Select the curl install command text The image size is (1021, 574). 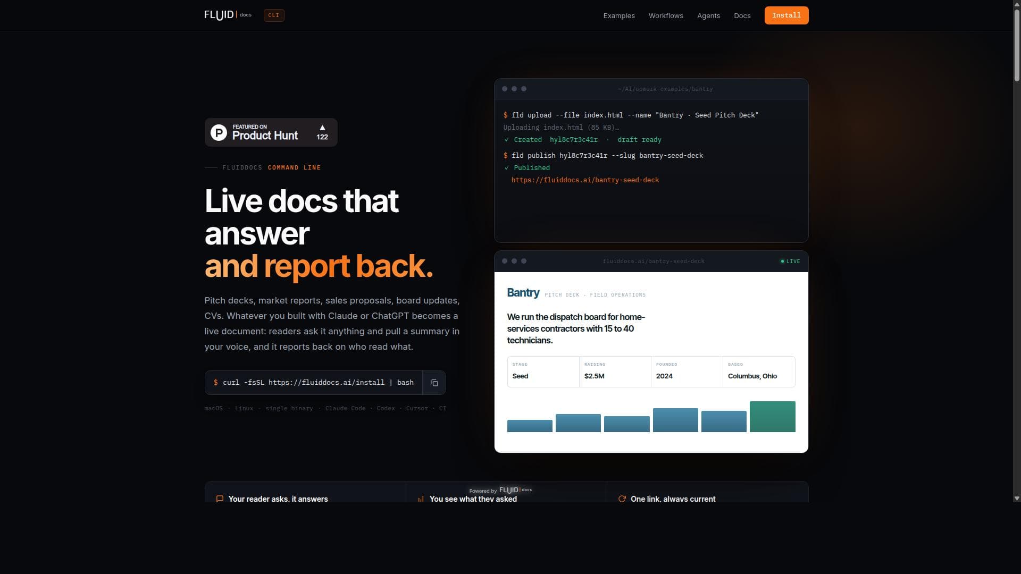coord(318,383)
